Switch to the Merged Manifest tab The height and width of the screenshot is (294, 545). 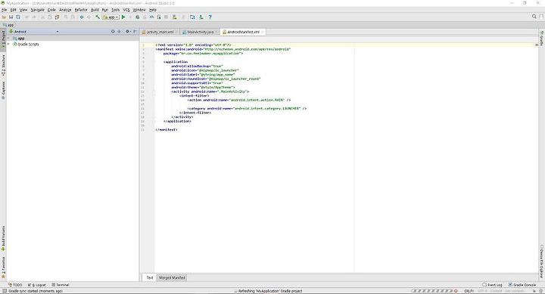173,277
